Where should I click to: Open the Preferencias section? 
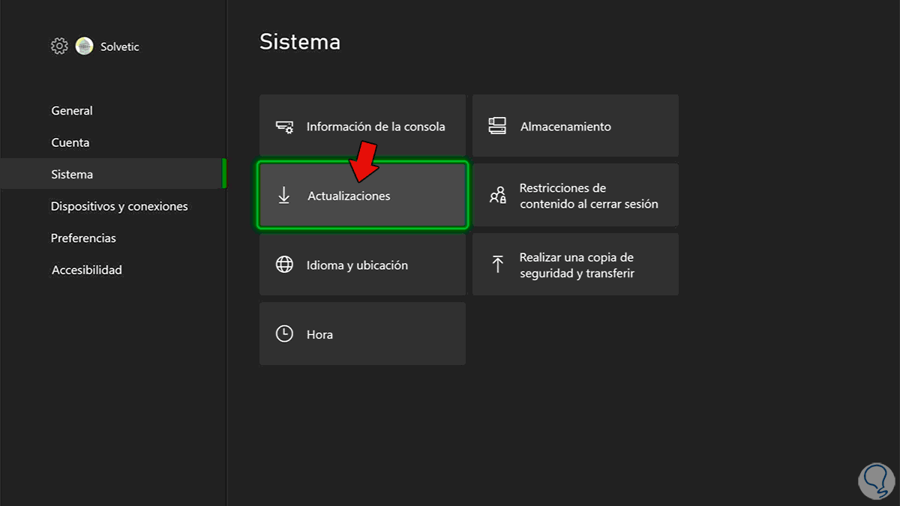point(83,238)
